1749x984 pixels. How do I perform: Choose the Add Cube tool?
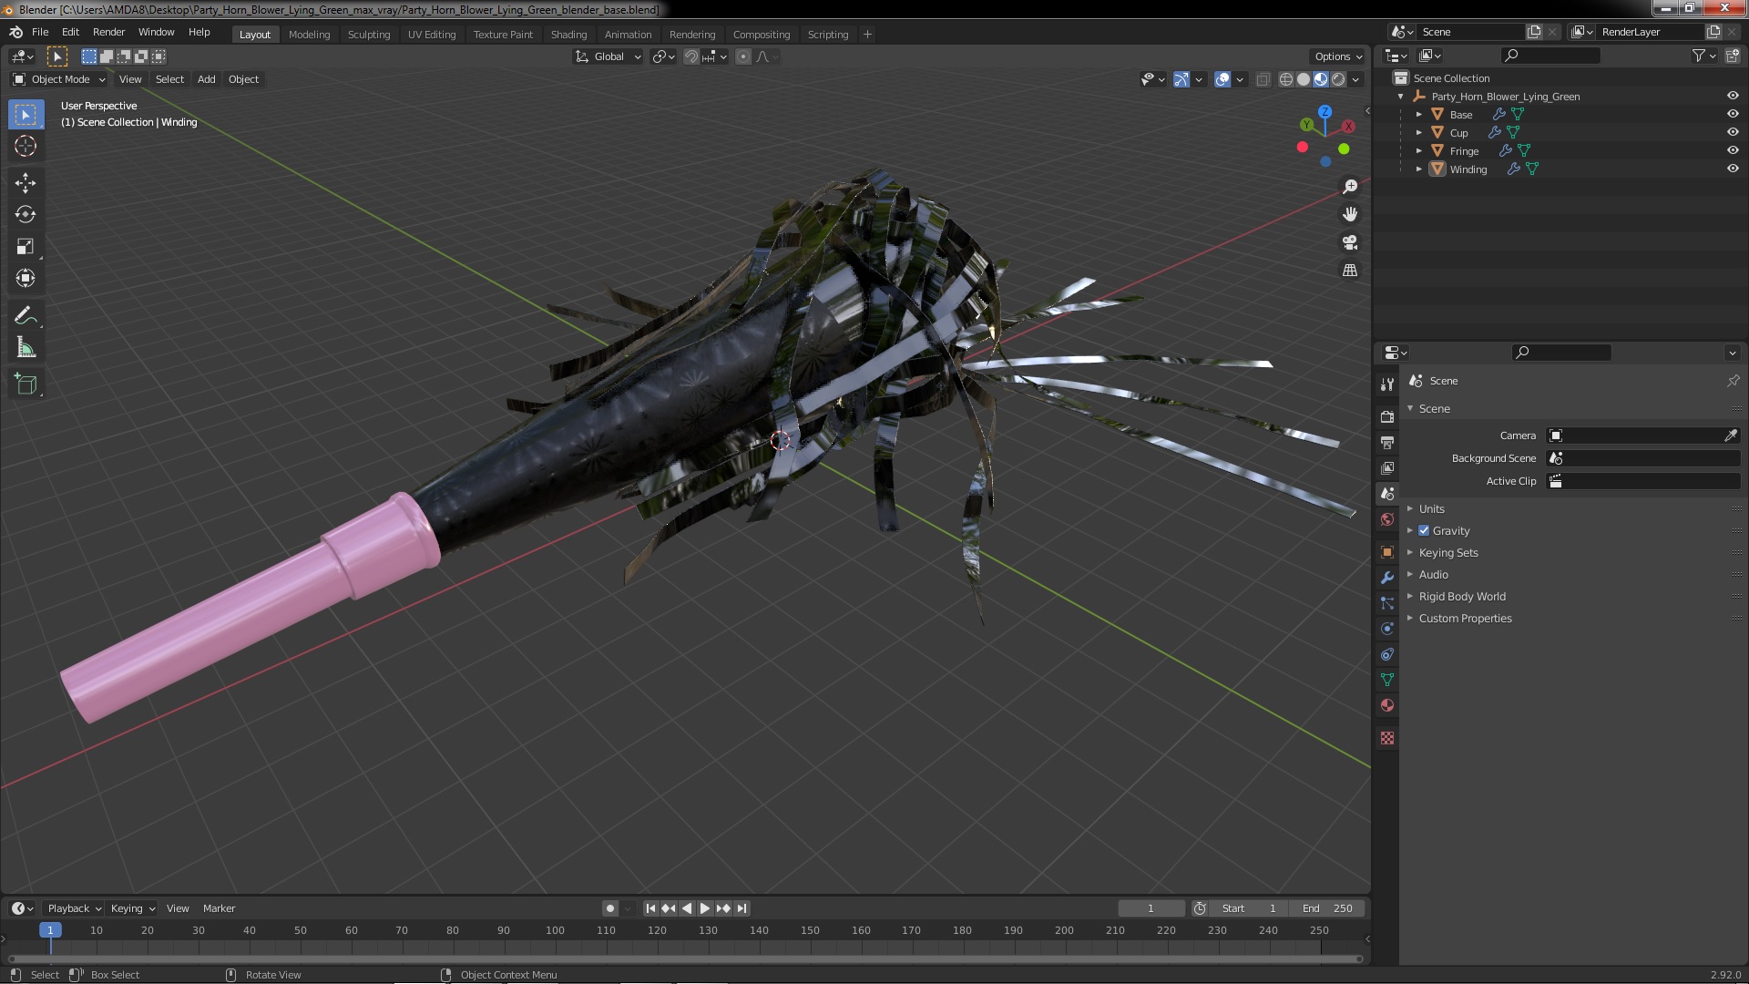(26, 384)
